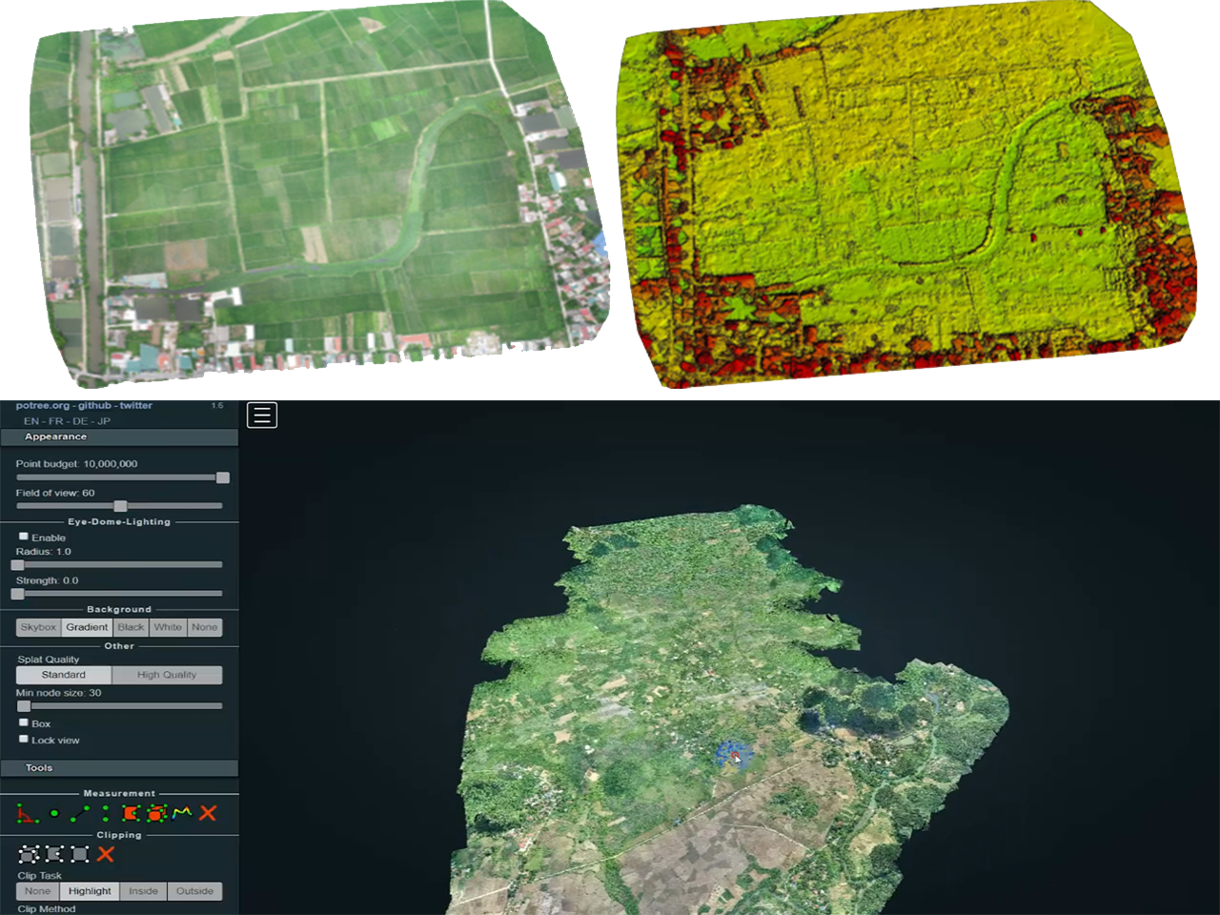The width and height of the screenshot is (1220, 915).
Task: Click the Field of view slider handle
Action: coord(120,506)
